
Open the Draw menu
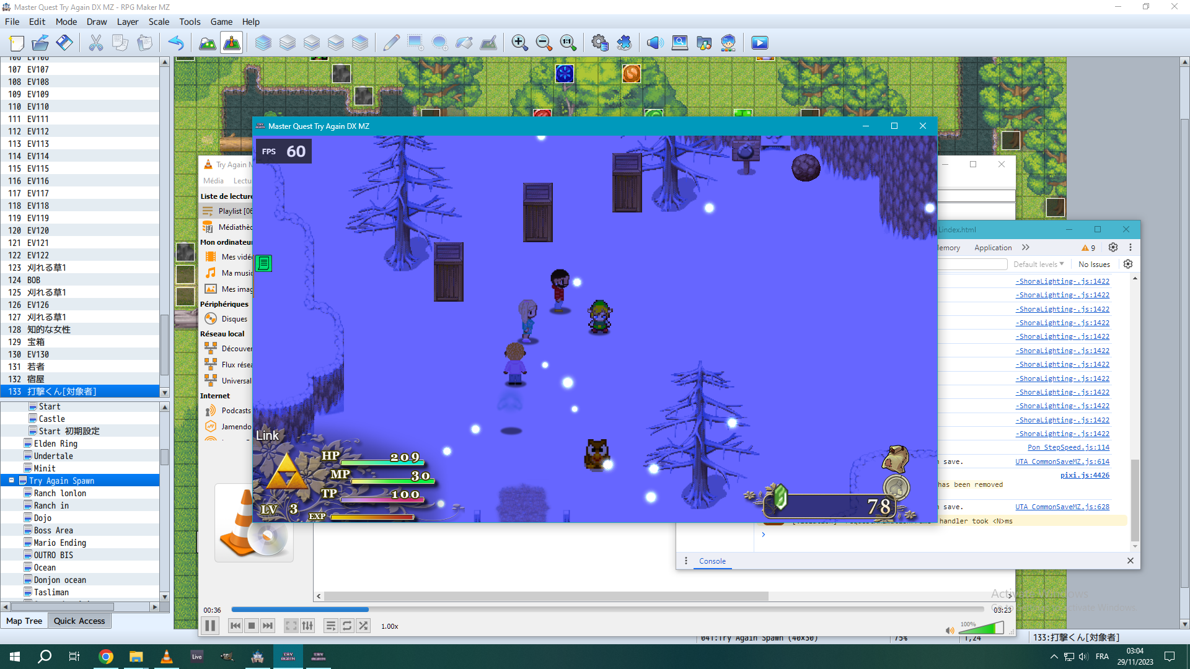point(97,22)
